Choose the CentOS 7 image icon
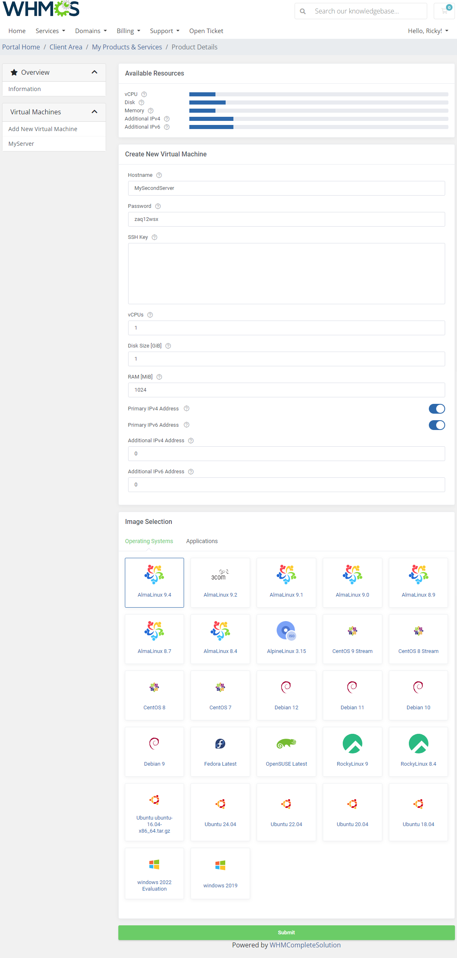 click(x=220, y=687)
